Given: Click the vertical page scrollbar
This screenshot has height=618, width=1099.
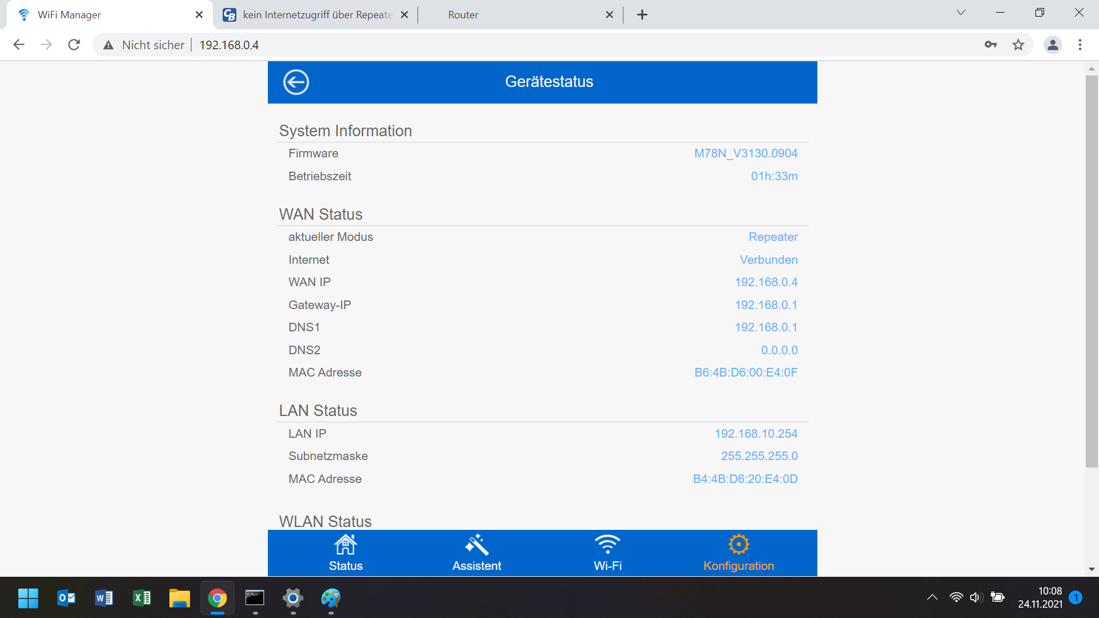Looking at the screenshot, I should coord(1092,271).
